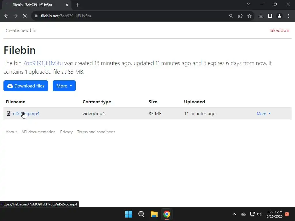Click the Filebin heading
This screenshot has width=295, height=221.
(x=20, y=50)
